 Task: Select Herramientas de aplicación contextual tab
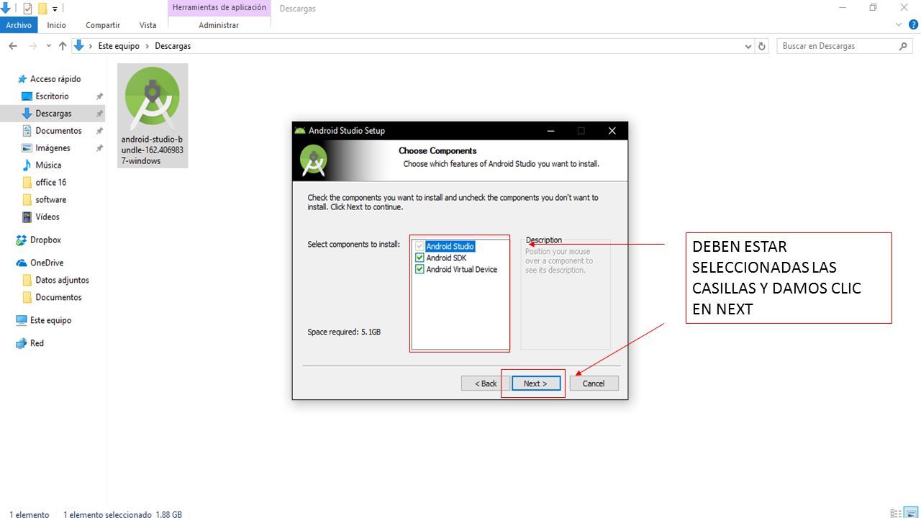(219, 8)
